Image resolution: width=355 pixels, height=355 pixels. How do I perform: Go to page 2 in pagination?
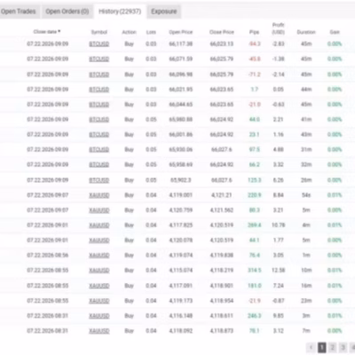[332, 347]
